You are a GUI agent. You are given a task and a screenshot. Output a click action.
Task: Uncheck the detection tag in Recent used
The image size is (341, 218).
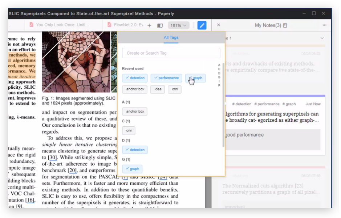point(135,78)
